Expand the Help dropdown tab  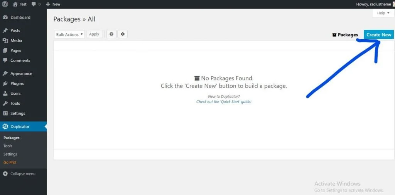click(x=383, y=13)
